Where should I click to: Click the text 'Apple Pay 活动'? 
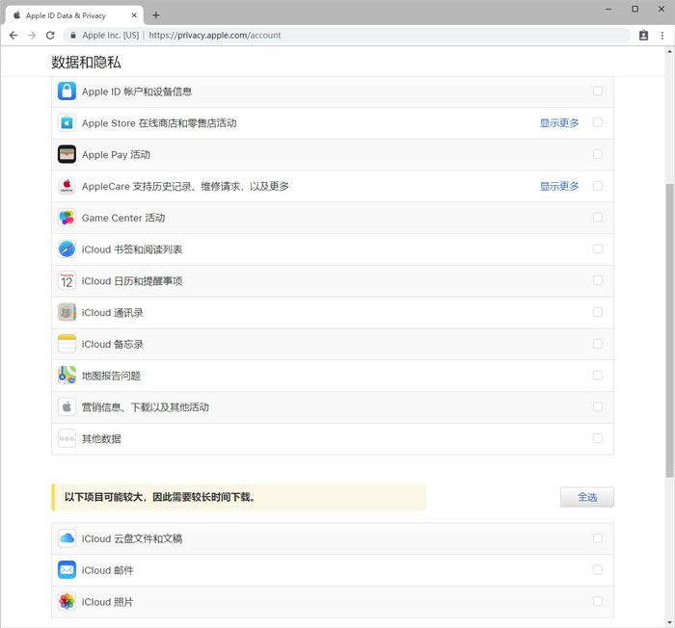116,155
